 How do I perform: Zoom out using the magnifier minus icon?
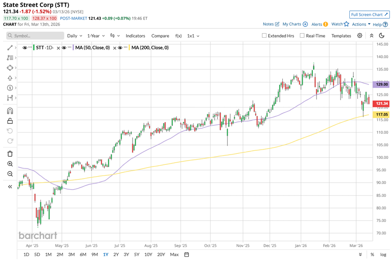click(10, 174)
